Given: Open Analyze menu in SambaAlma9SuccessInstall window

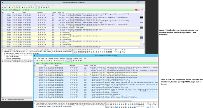Looking at the screenshot, I should pos(56,58).
